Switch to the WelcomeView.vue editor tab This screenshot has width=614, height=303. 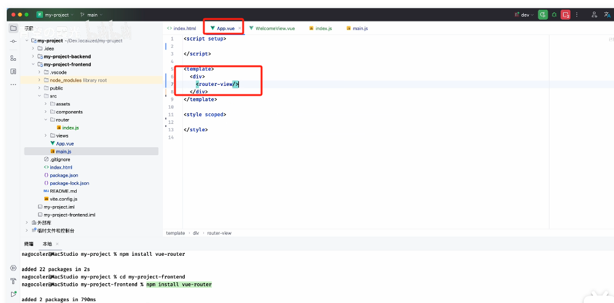coord(272,29)
